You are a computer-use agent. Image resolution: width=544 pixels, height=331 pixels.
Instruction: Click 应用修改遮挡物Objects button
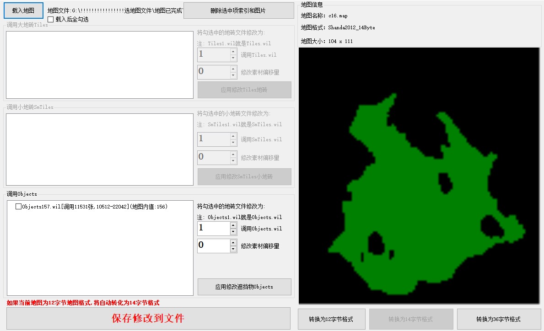[x=244, y=287]
